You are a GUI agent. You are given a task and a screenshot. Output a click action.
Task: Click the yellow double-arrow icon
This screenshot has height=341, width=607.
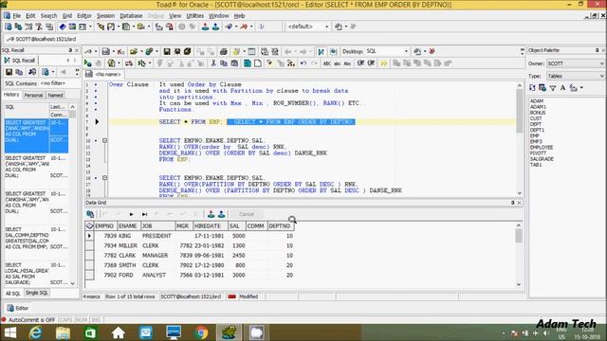click(x=383, y=63)
